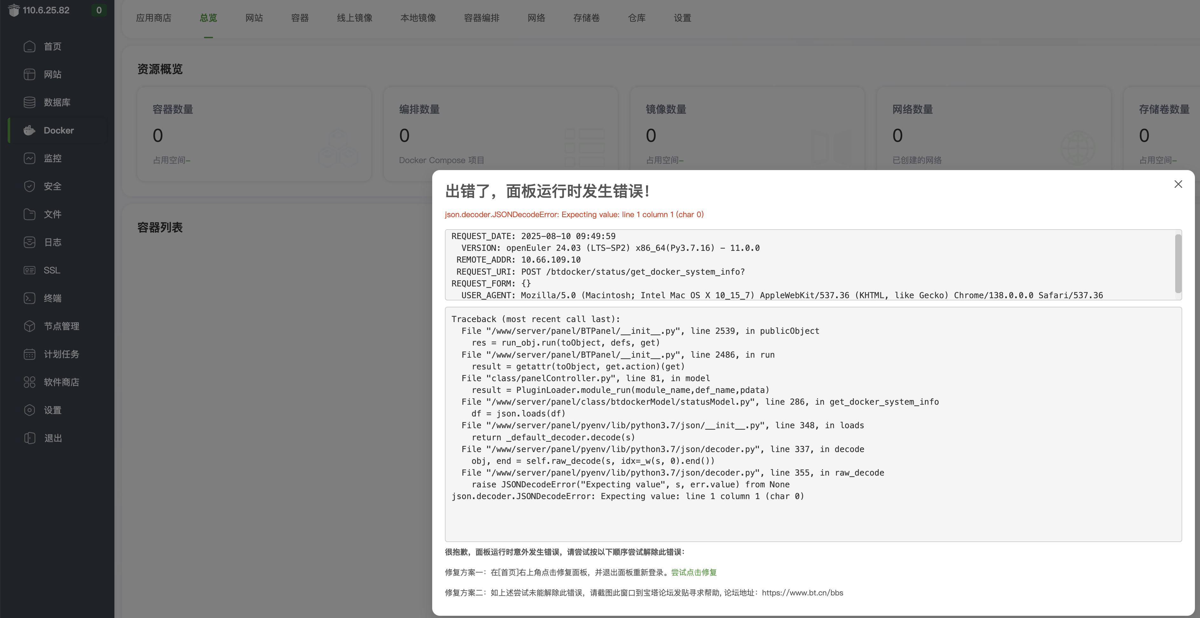Click the 镜像数量 overview card
Screen dimensions: 1200x618
click(747, 134)
